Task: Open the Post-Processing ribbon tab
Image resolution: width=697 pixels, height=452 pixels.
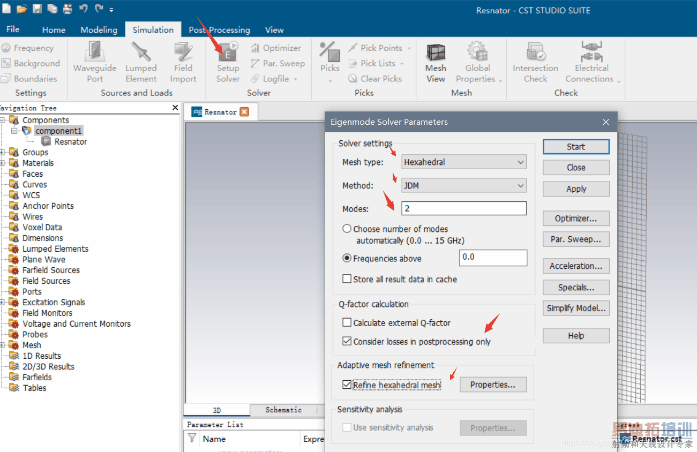Action: [x=219, y=30]
